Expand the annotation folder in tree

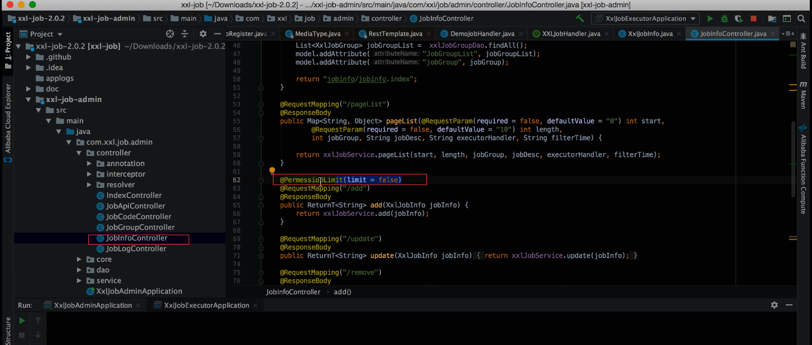coord(90,163)
